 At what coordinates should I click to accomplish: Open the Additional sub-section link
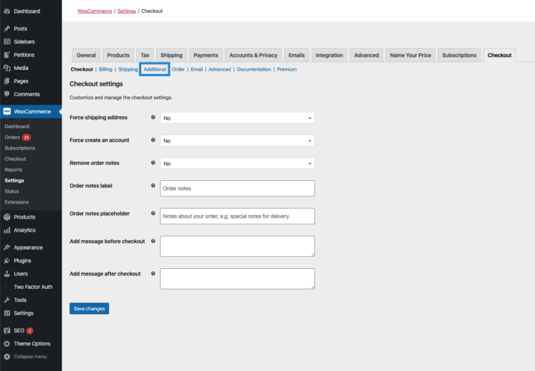coord(154,69)
